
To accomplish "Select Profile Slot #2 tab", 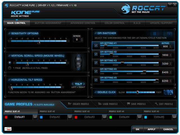I will click(x=55, y=111).
